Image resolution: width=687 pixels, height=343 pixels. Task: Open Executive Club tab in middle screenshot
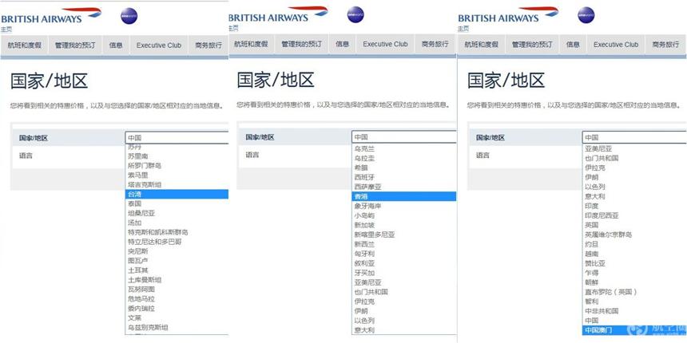click(x=385, y=44)
